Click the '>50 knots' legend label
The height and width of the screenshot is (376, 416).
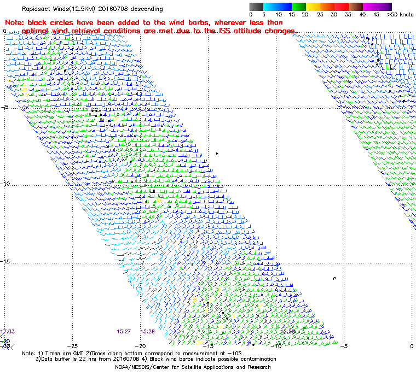[400, 15]
